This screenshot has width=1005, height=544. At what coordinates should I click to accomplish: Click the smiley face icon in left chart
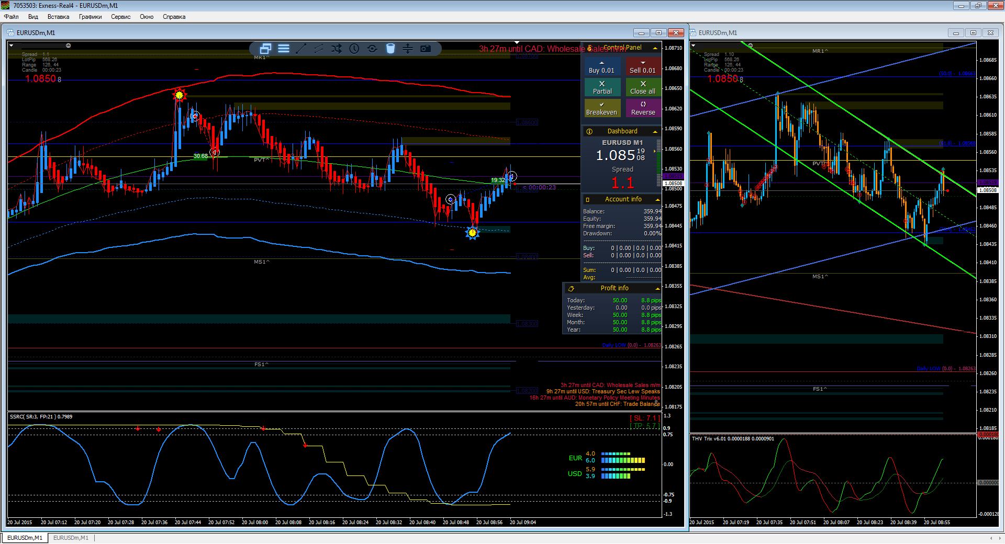point(68,46)
